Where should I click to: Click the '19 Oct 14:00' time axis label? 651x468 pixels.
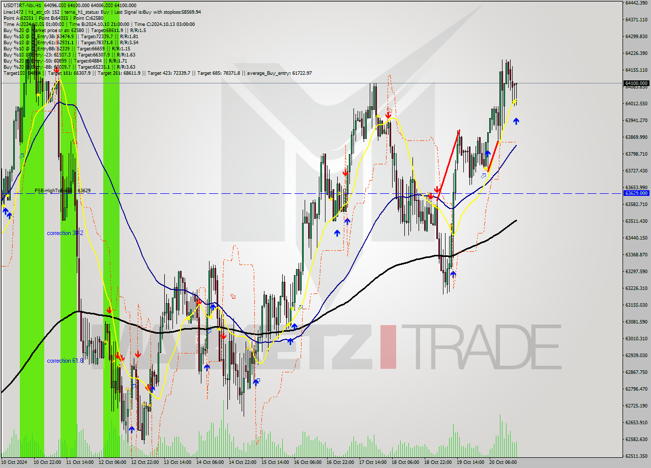tap(471, 462)
